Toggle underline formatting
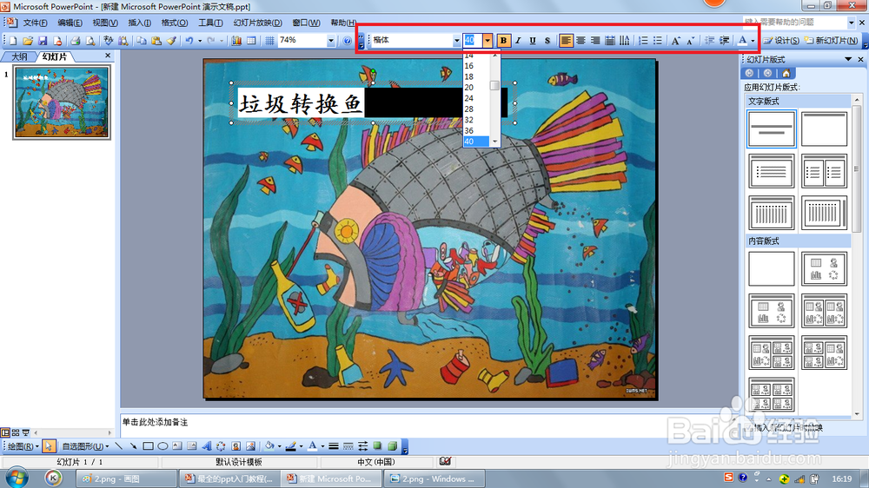The width and height of the screenshot is (869, 488). [x=533, y=41]
